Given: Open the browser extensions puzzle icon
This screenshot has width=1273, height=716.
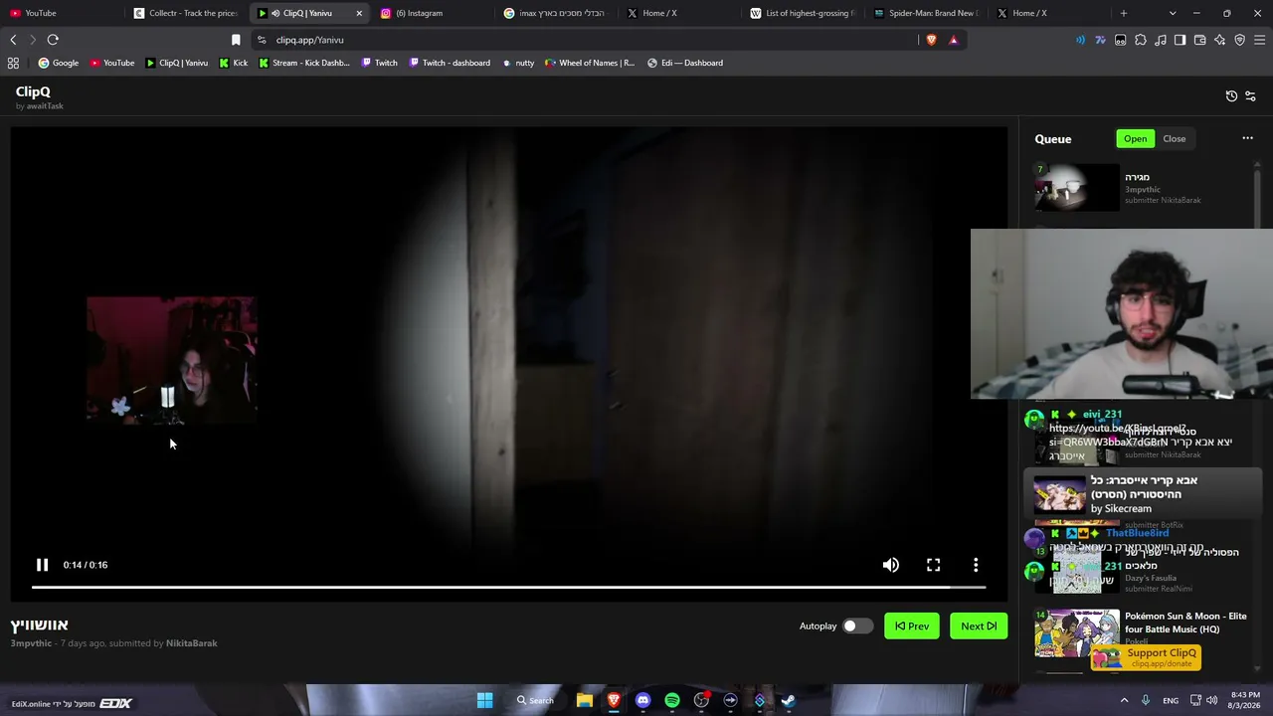Looking at the screenshot, I should click(x=1141, y=40).
